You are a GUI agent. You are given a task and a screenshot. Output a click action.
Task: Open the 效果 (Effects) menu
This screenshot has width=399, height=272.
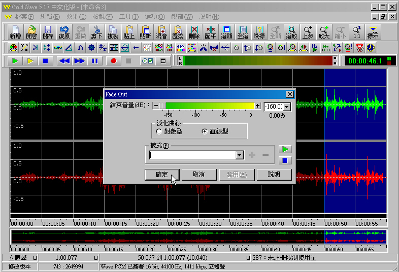(x=76, y=17)
